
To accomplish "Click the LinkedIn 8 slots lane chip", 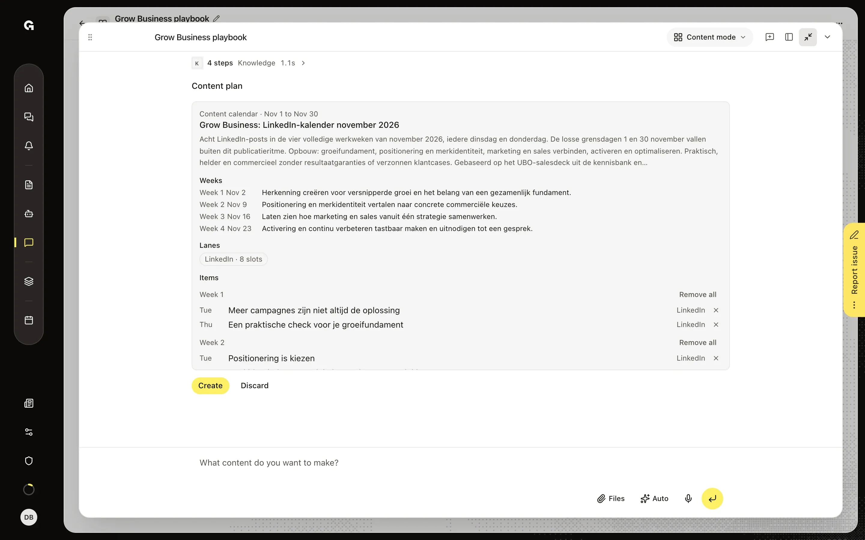I will point(233,259).
